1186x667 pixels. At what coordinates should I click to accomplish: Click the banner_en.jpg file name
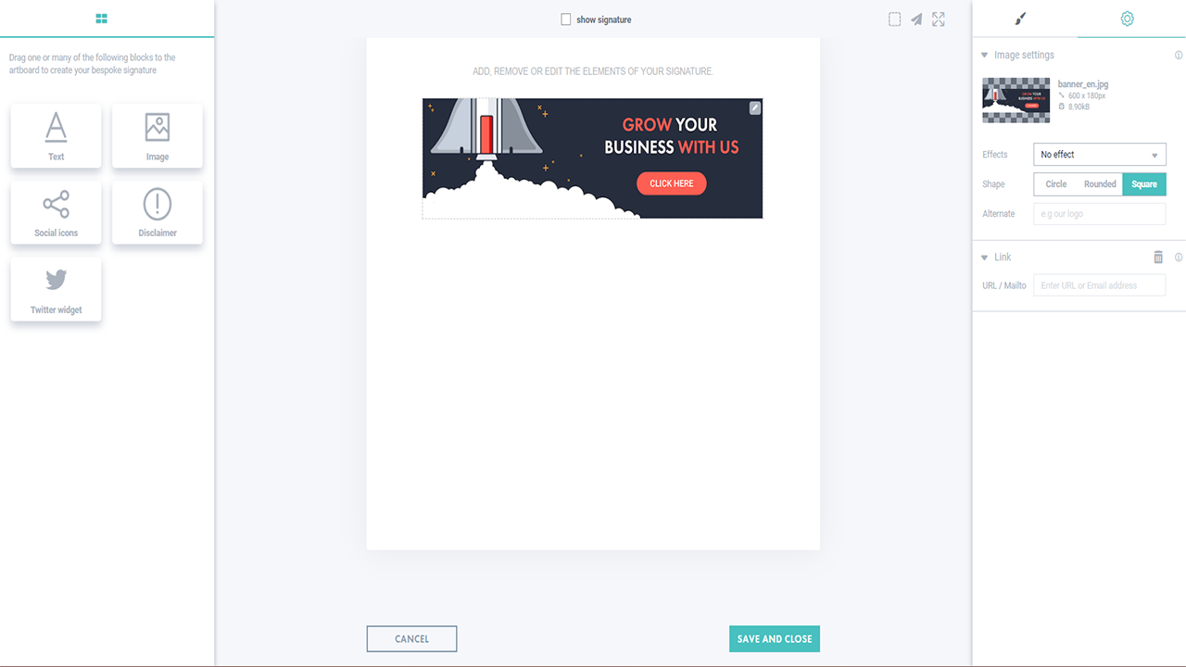(1083, 84)
